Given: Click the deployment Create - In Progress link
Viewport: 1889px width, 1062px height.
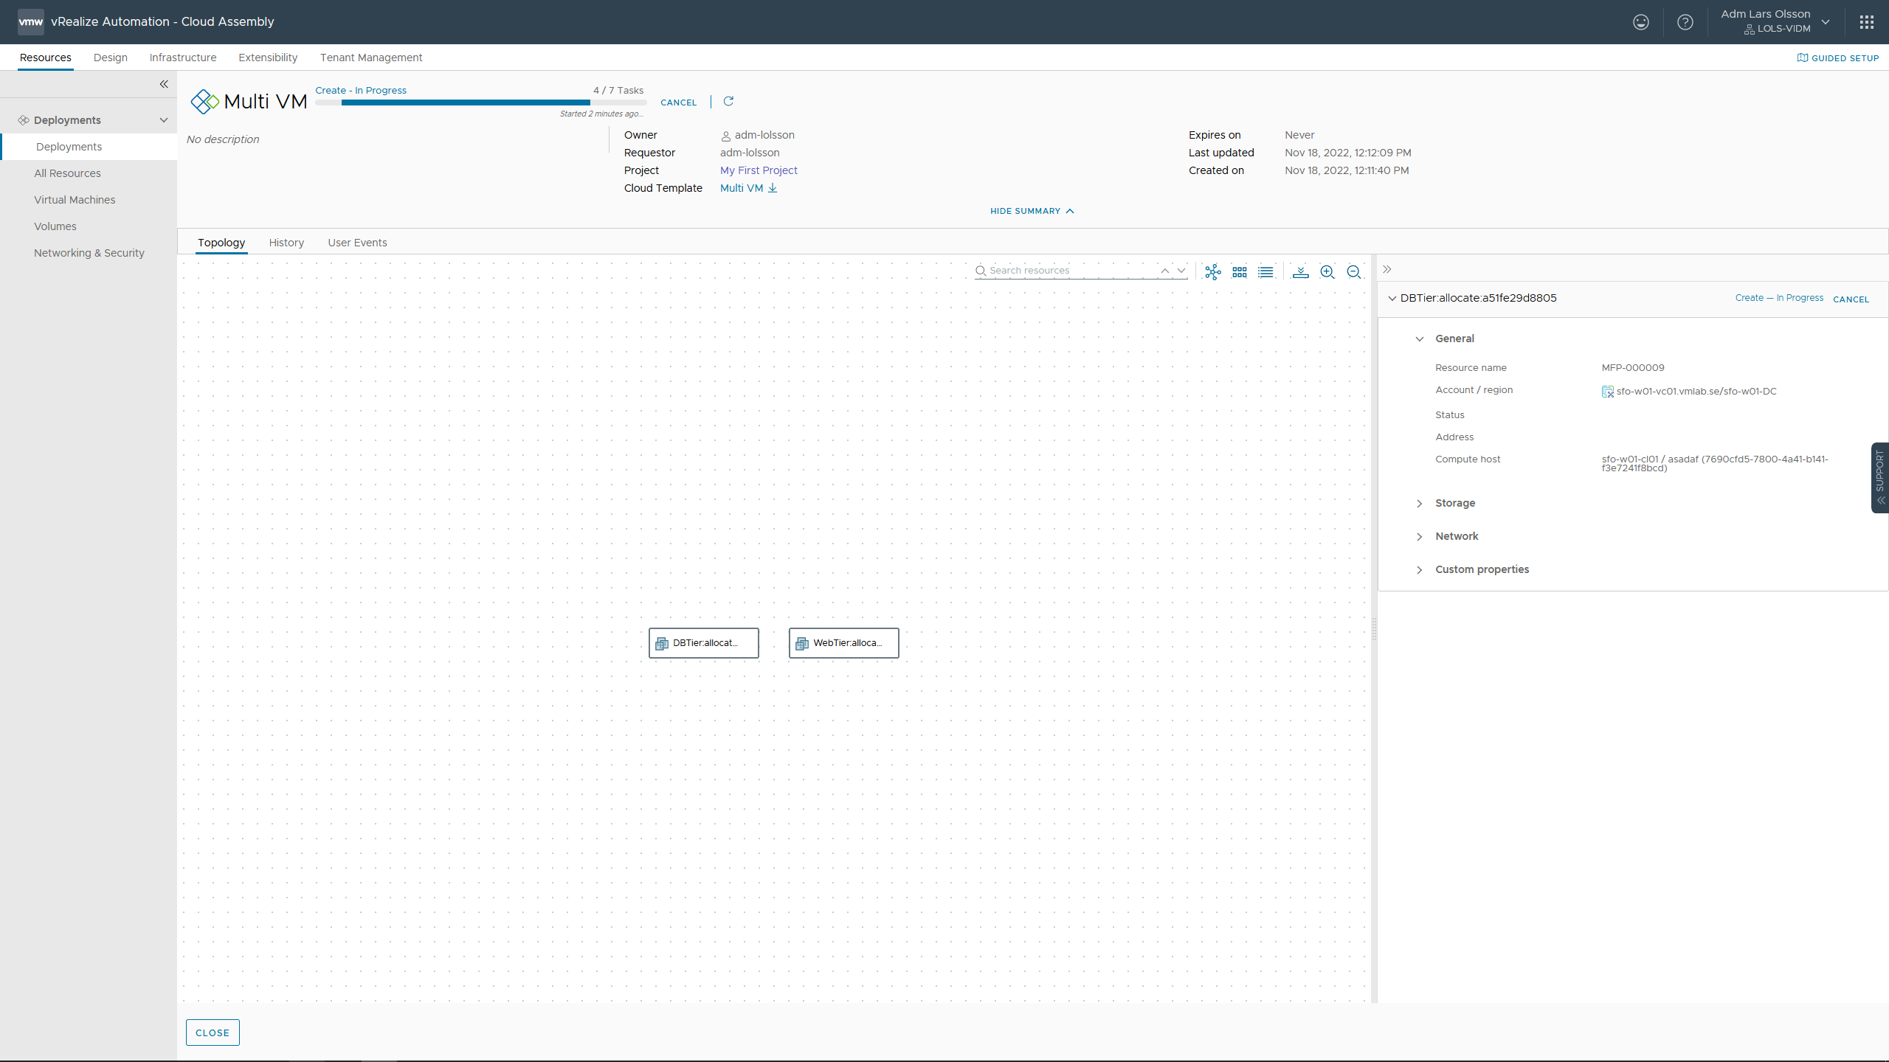Looking at the screenshot, I should [361, 91].
